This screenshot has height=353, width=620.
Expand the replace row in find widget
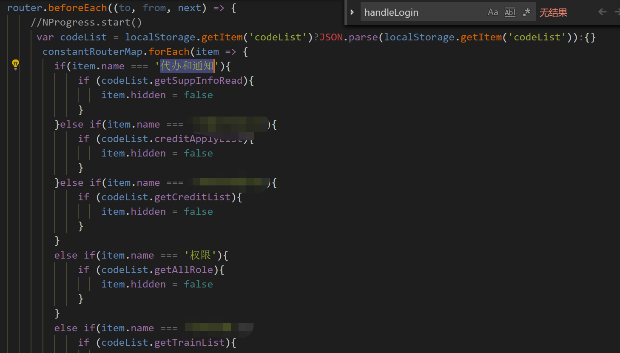point(352,12)
